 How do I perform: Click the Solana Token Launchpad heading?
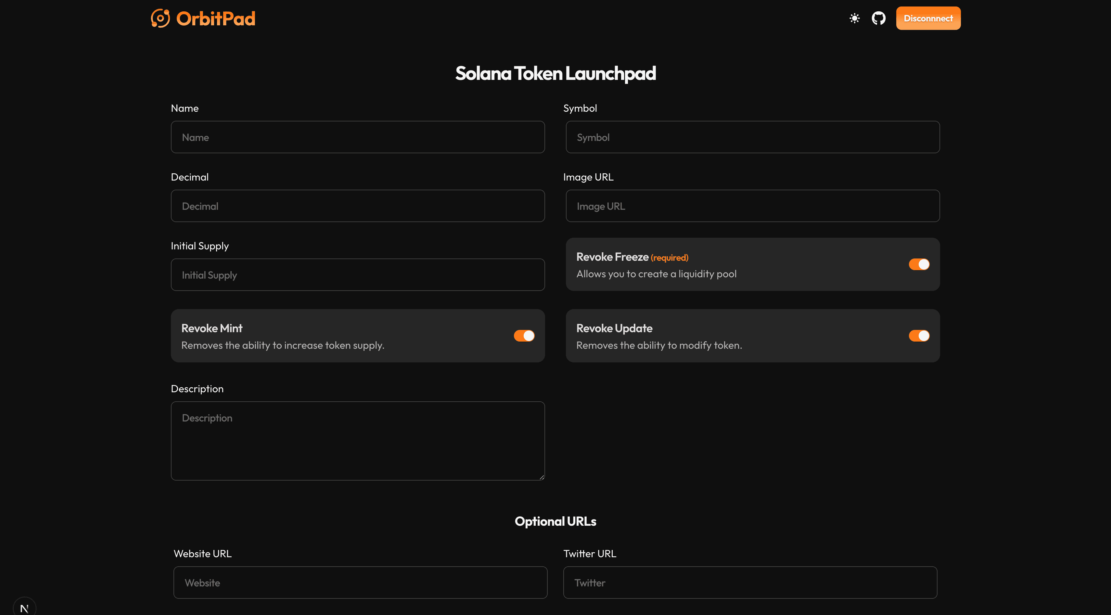tap(555, 73)
